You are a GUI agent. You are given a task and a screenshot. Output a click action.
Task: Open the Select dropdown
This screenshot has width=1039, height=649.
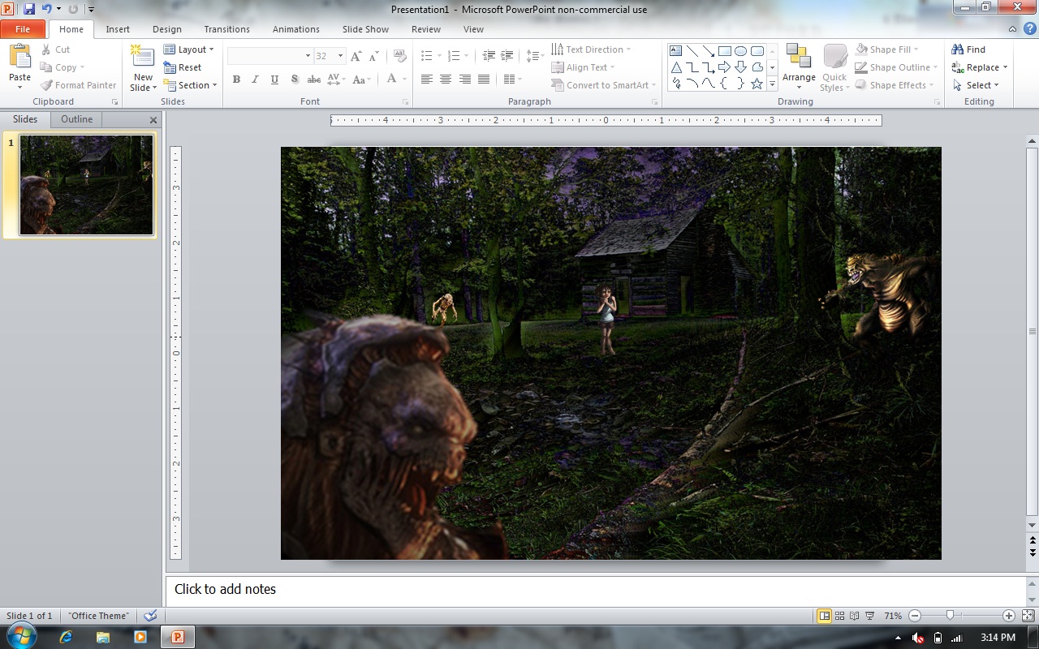[x=975, y=85]
